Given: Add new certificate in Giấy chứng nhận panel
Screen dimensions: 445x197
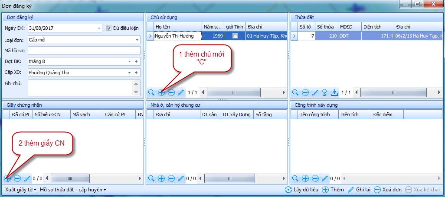Looking at the screenshot, I should 7,178.
